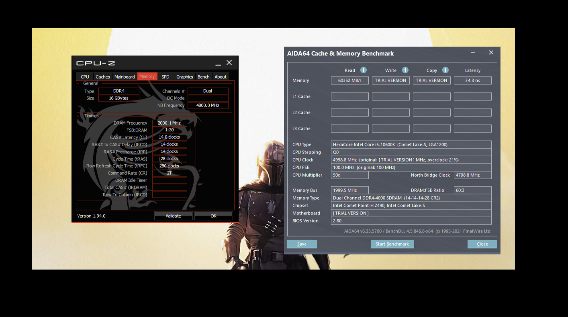Screen dimensions: 568x317
Task: Click the FSB:DRAM 1:30 value
Action: pyautogui.click(x=170, y=130)
